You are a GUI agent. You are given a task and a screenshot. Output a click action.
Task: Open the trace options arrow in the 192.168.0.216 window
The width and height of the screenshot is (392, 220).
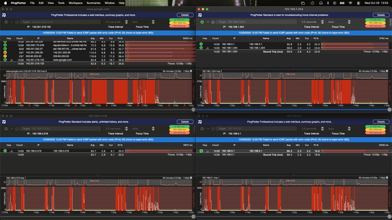tap(12, 129)
